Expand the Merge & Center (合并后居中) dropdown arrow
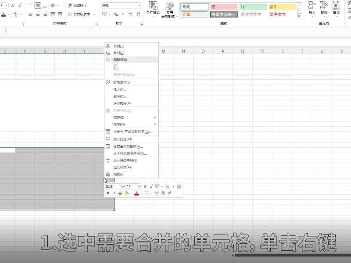Image resolution: width=351 pixels, height=263 pixels. (94, 14)
